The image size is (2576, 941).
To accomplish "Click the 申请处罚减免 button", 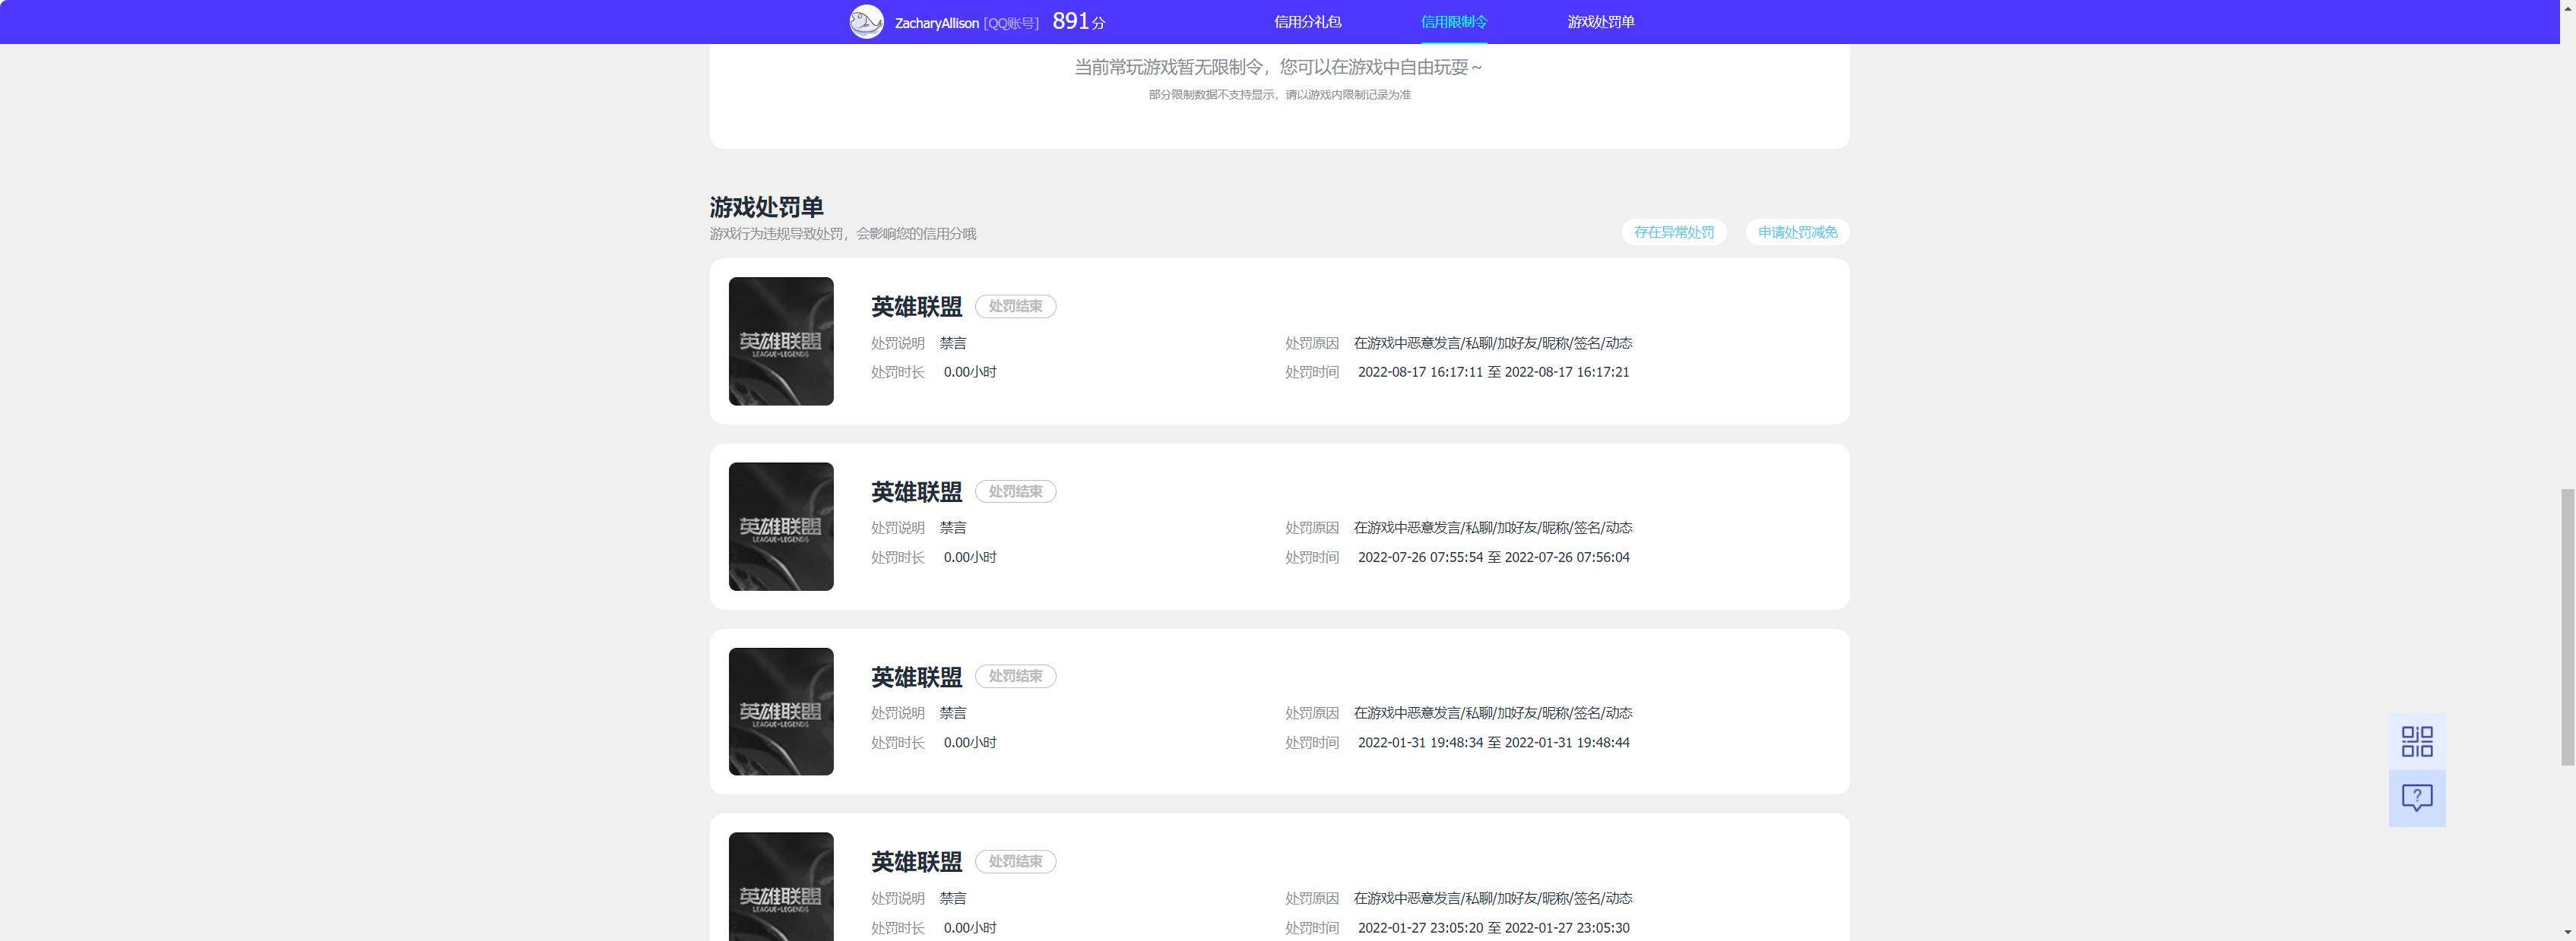I will pyautogui.click(x=1797, y=232).
